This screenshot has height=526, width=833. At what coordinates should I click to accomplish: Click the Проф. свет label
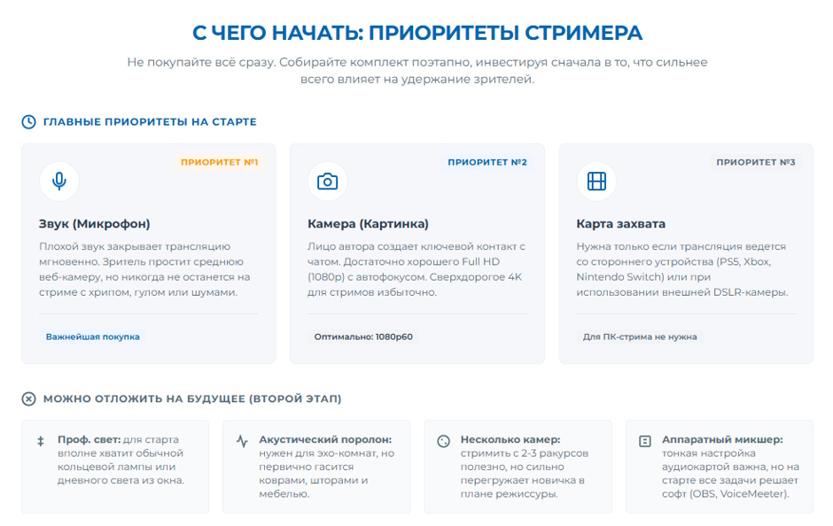pos(90,439)
